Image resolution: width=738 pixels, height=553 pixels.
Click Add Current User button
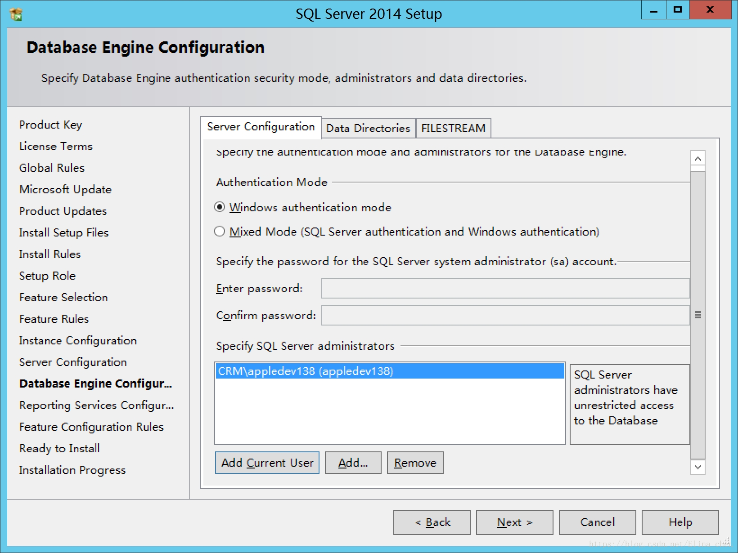267,463
